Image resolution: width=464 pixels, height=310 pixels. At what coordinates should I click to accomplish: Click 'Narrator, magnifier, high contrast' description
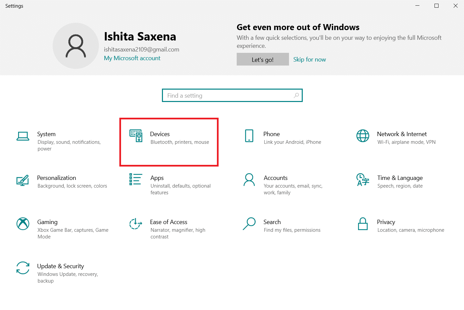(178, 233)
